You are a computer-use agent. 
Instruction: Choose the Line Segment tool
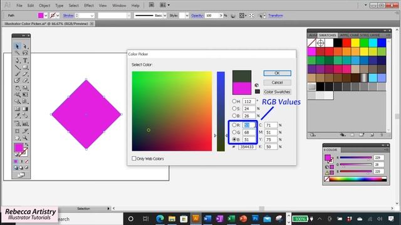coord(17,67)
